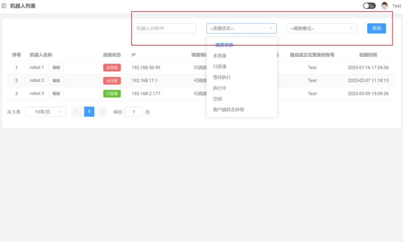Click the jump-to-page input field
The width and height of the screenshot is (403, 242).
(x=134, y=111)
